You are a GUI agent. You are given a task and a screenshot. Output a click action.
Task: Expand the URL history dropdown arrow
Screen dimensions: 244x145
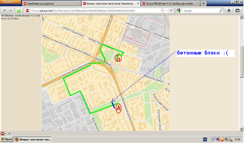pos(167,10)
